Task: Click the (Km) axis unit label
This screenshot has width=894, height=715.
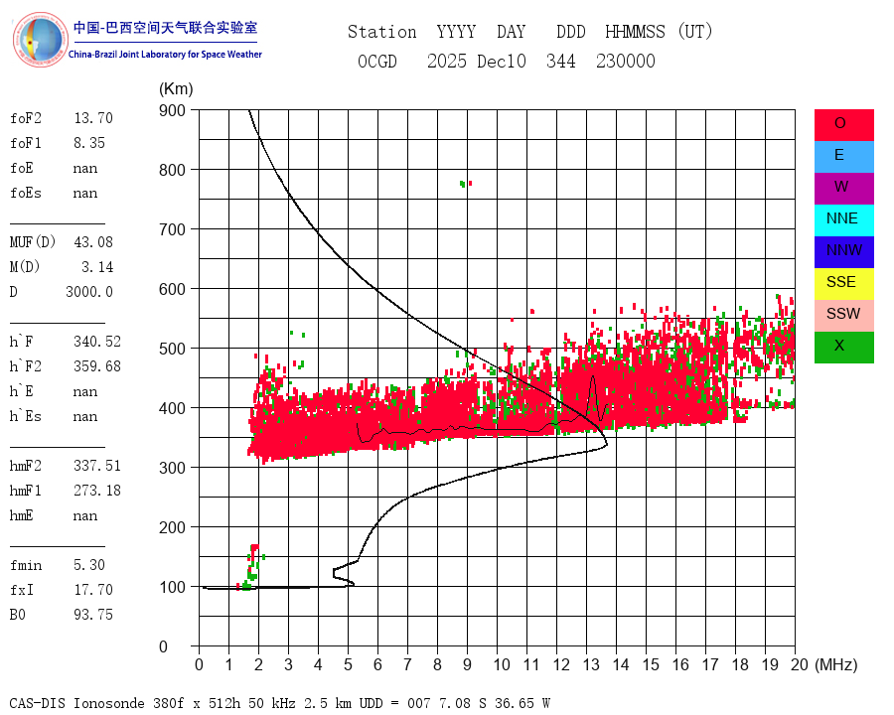Action: (176, 89)
